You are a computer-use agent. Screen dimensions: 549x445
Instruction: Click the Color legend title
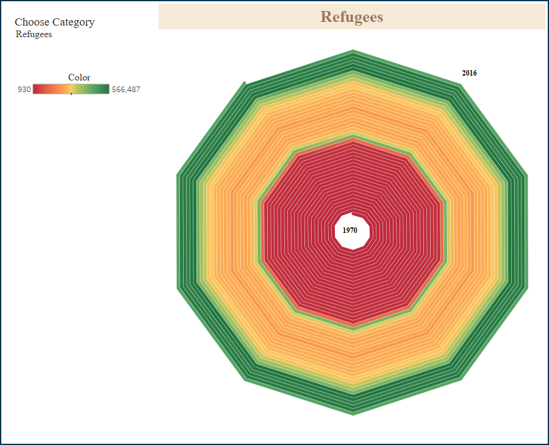[x=79, y=77]
